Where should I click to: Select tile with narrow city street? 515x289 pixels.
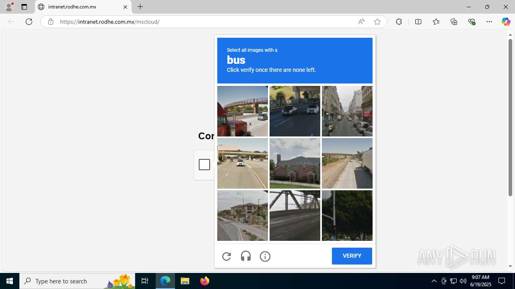click(x=347, y=111)
